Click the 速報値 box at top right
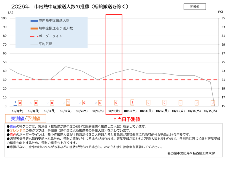Image resolution: width=228 pixels, height=171 pixels. pos(195,7)
